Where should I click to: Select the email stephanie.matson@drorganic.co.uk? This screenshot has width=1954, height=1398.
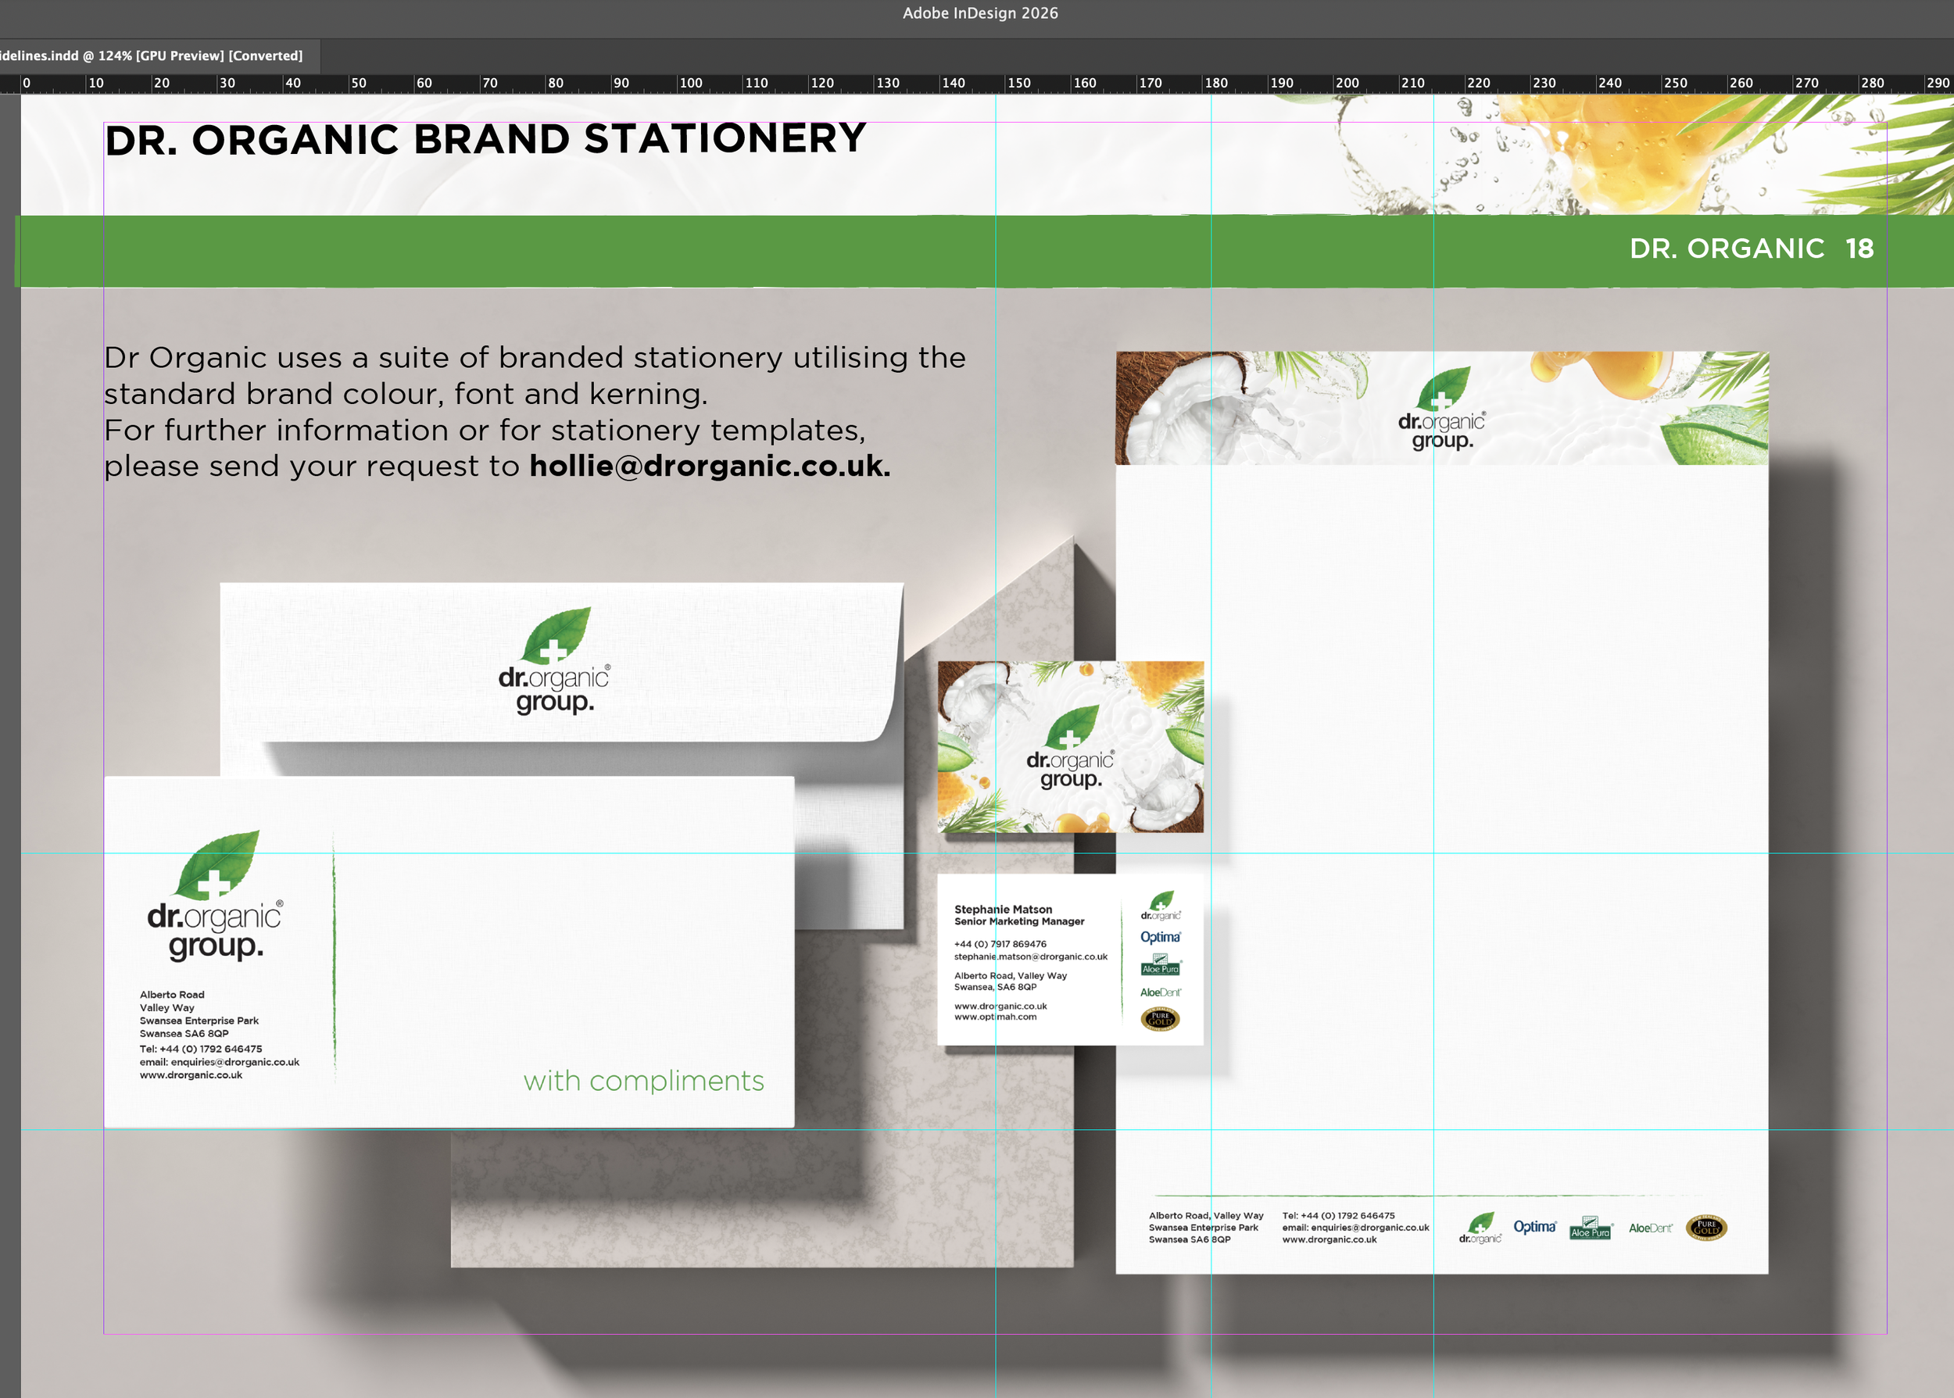click(x=1030, y=956)
